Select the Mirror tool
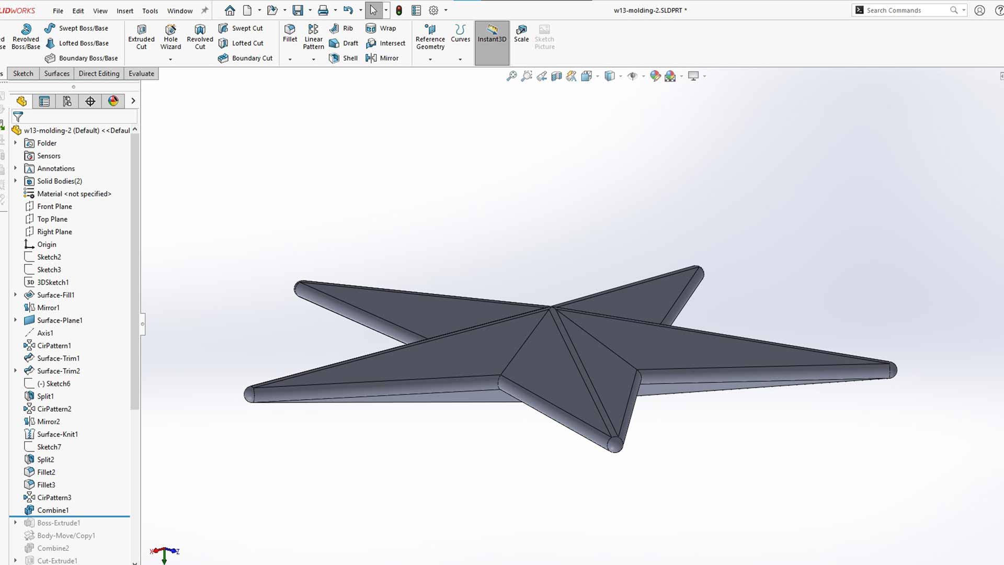1004x565 pixels. [x=382, y=58]
